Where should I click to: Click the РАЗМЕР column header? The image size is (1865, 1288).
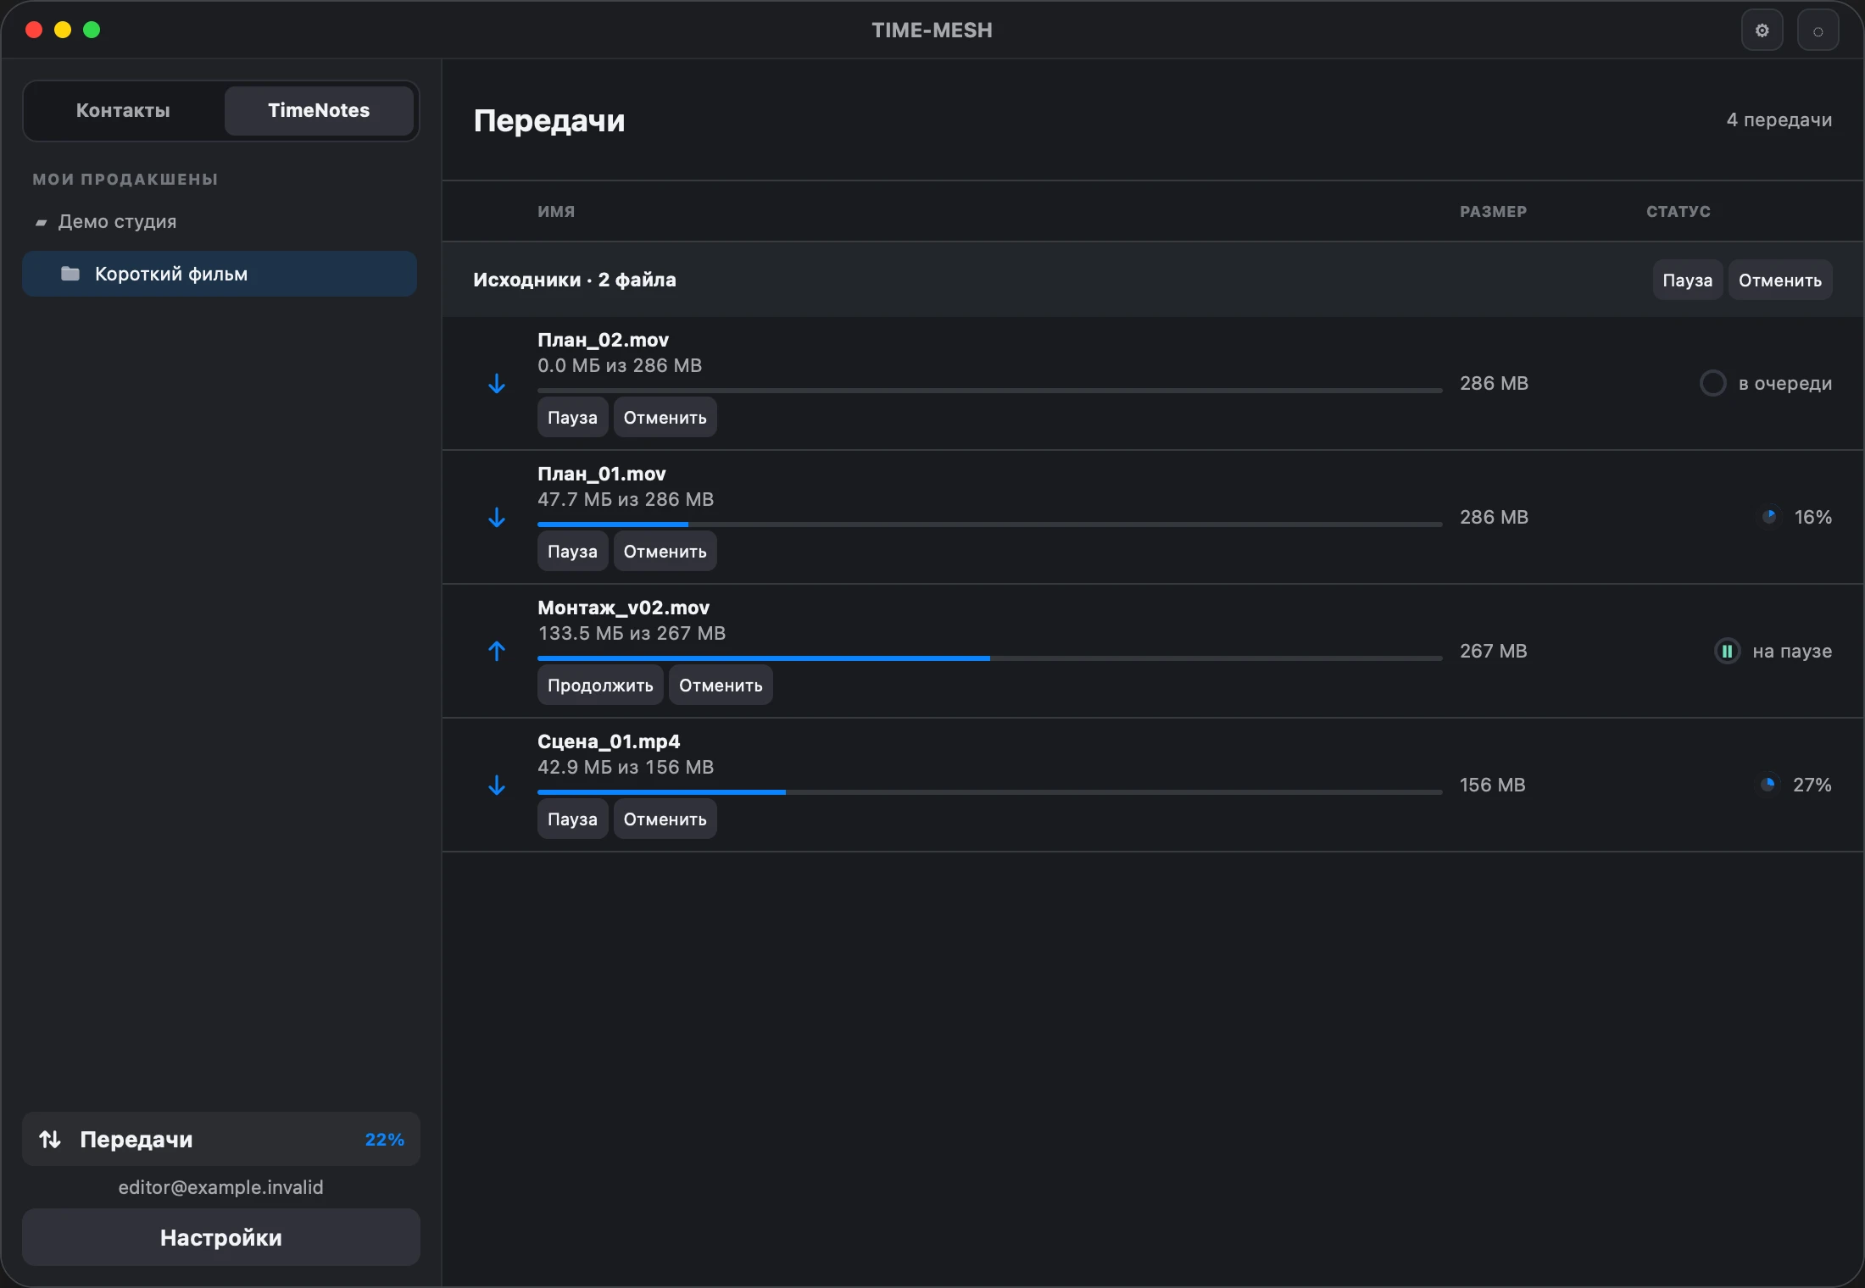1493,212
